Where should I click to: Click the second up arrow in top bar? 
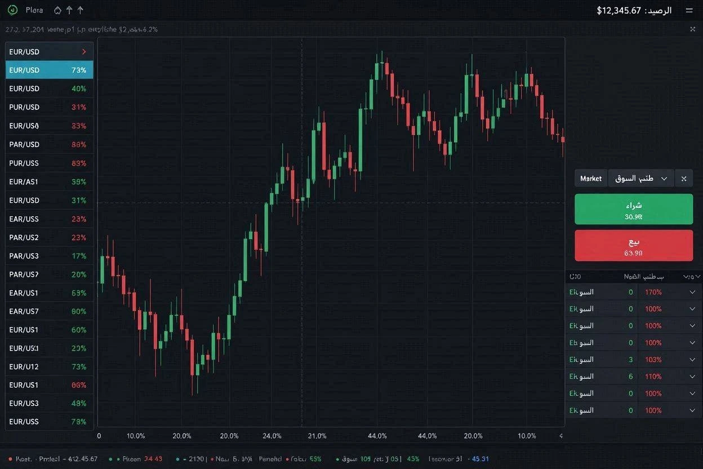click(80, 10)
